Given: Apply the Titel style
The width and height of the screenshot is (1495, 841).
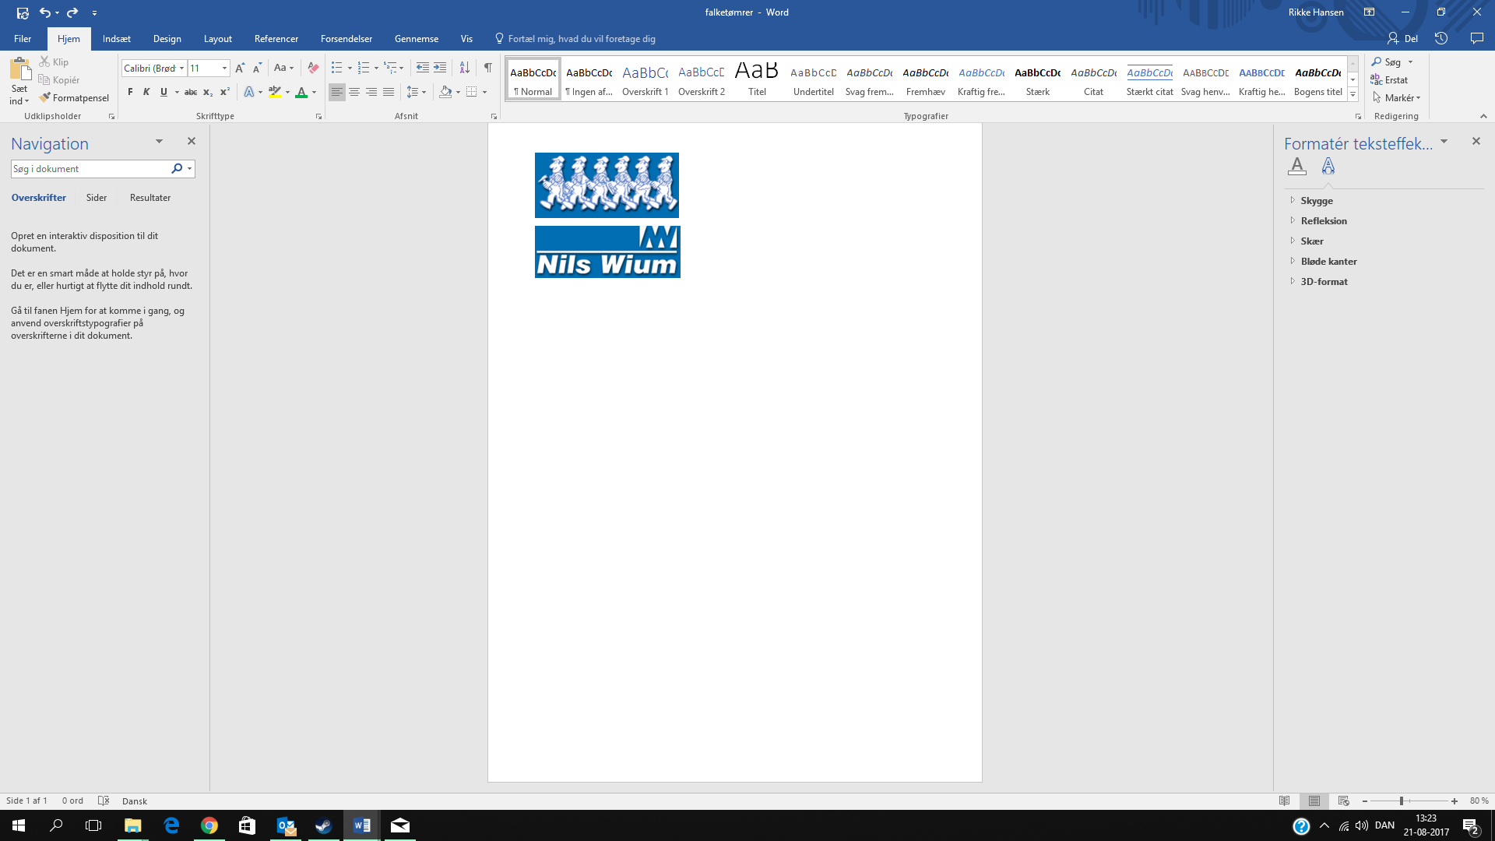Looking at the screenshot, I should point(757,79).
